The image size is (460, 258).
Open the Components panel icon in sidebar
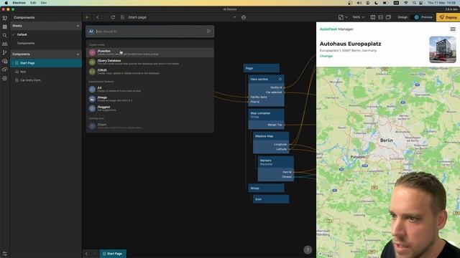(5, 18)
